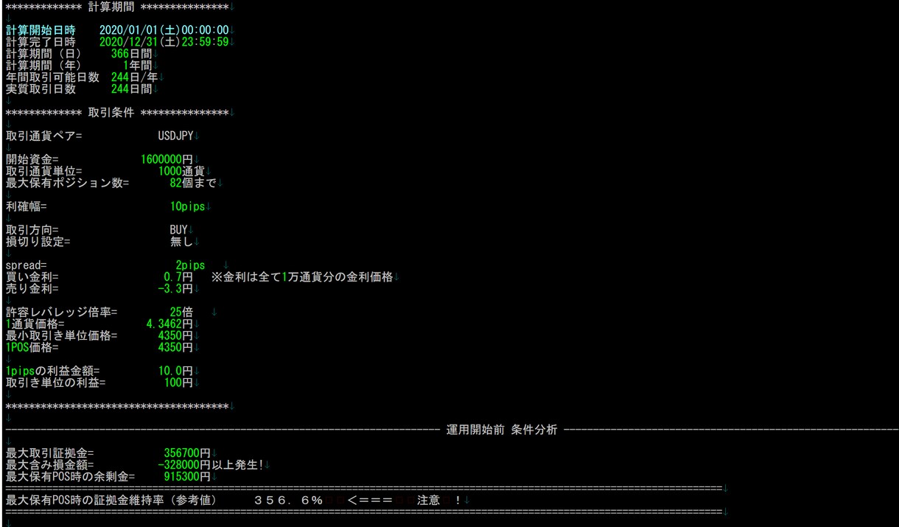Click "4350円" in the 1POS価格 row
The width and height of the screenshot is (899, 527).
(176, 349)
